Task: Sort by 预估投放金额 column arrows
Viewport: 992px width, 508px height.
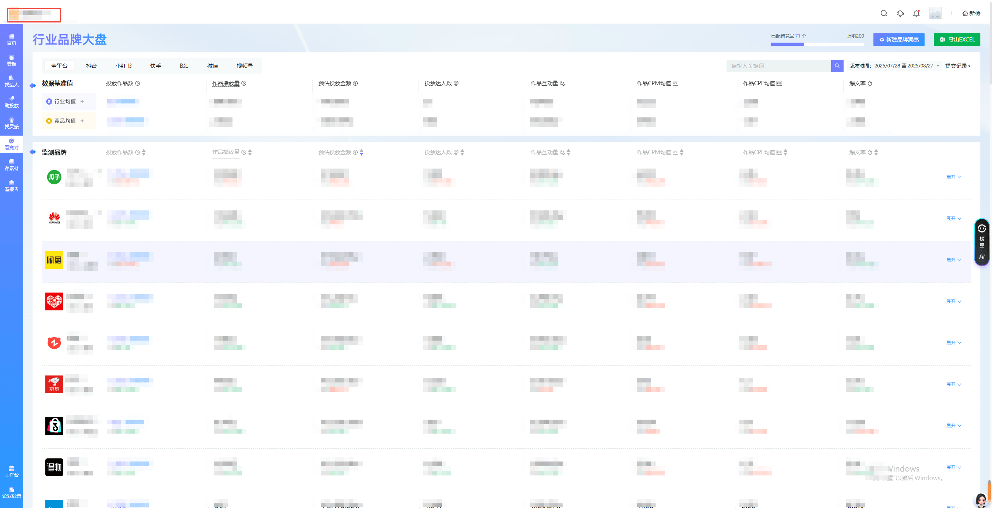Action: click(x=361, y=152)
